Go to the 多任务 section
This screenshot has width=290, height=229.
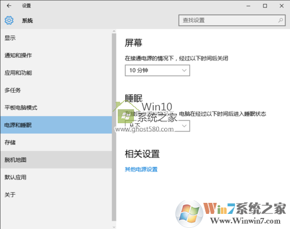pyautogui.click(x=56, y=90)
